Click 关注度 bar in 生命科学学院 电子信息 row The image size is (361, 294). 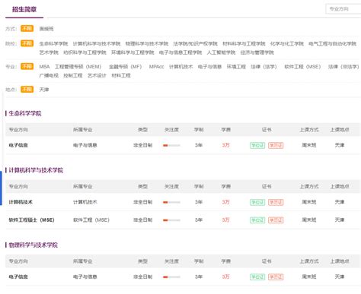(x=171, y=145)
